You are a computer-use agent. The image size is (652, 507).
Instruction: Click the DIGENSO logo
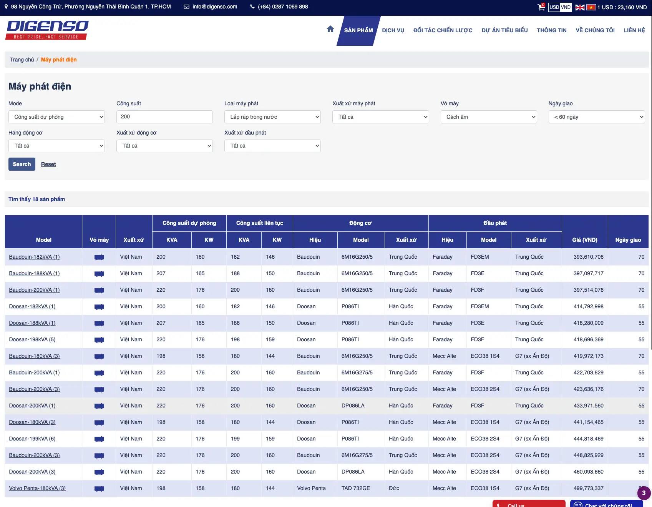point(47,30)
